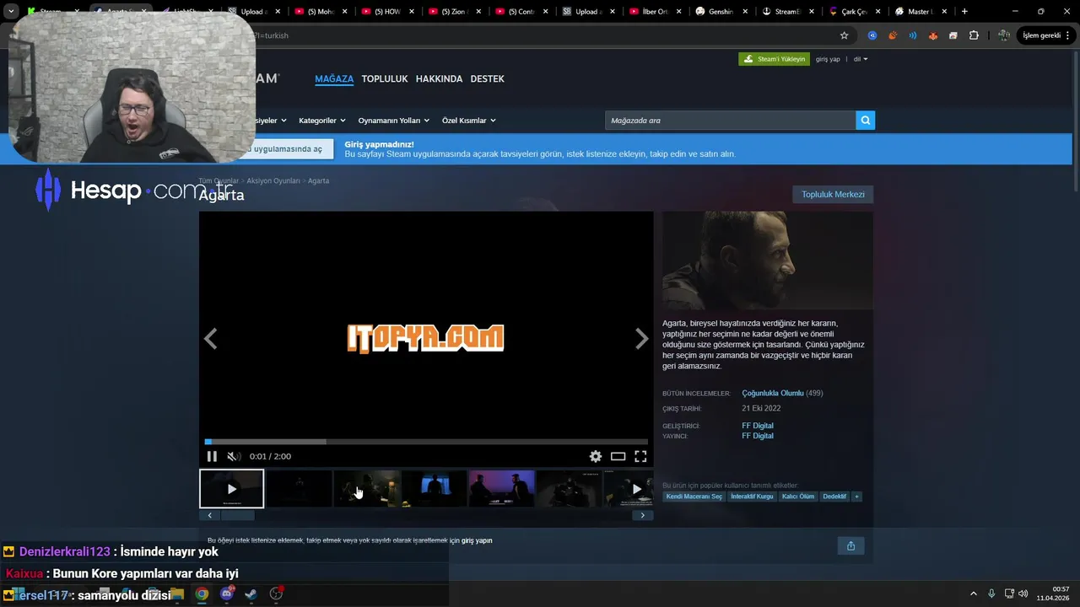The image size is (1080, 607).
Task: Click the Aksiyon Oyunları breadcrumb
Action: pos(273,180)
